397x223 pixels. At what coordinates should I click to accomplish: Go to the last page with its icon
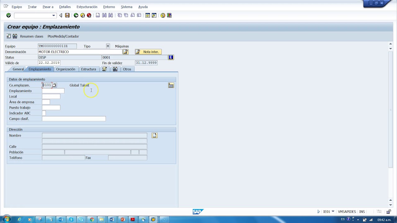tap(139, 15)
